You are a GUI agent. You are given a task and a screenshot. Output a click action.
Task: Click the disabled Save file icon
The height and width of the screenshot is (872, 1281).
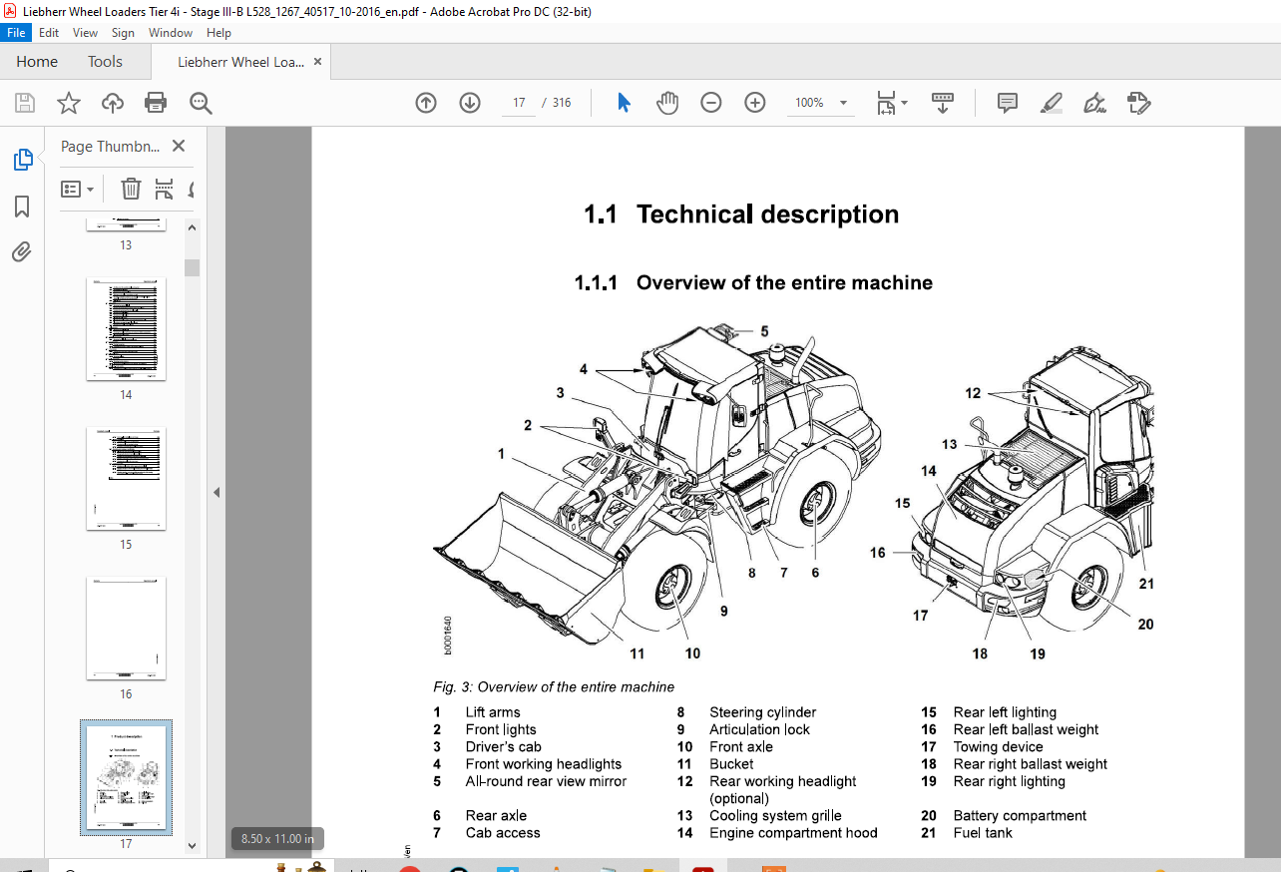click(25, 103)
